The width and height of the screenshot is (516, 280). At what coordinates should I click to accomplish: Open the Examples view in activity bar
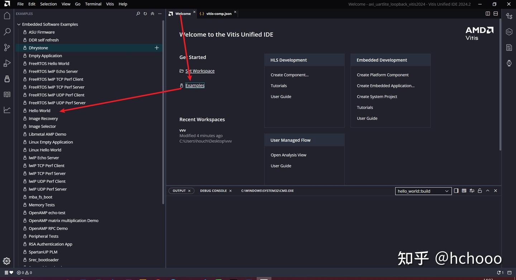point(7,79)
